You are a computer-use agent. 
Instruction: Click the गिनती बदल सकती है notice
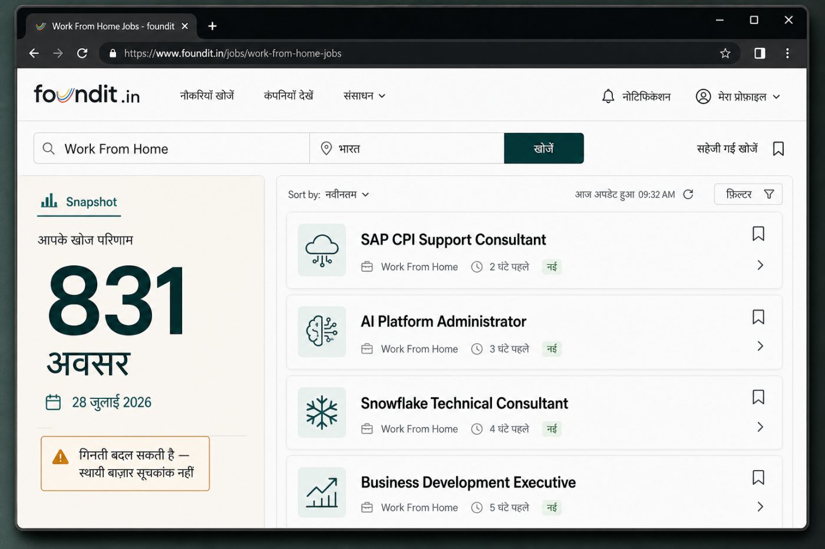[x=125, y=464]
